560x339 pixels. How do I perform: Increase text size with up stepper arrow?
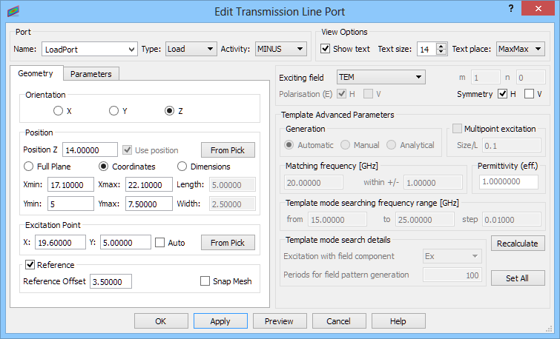(441, 46)
